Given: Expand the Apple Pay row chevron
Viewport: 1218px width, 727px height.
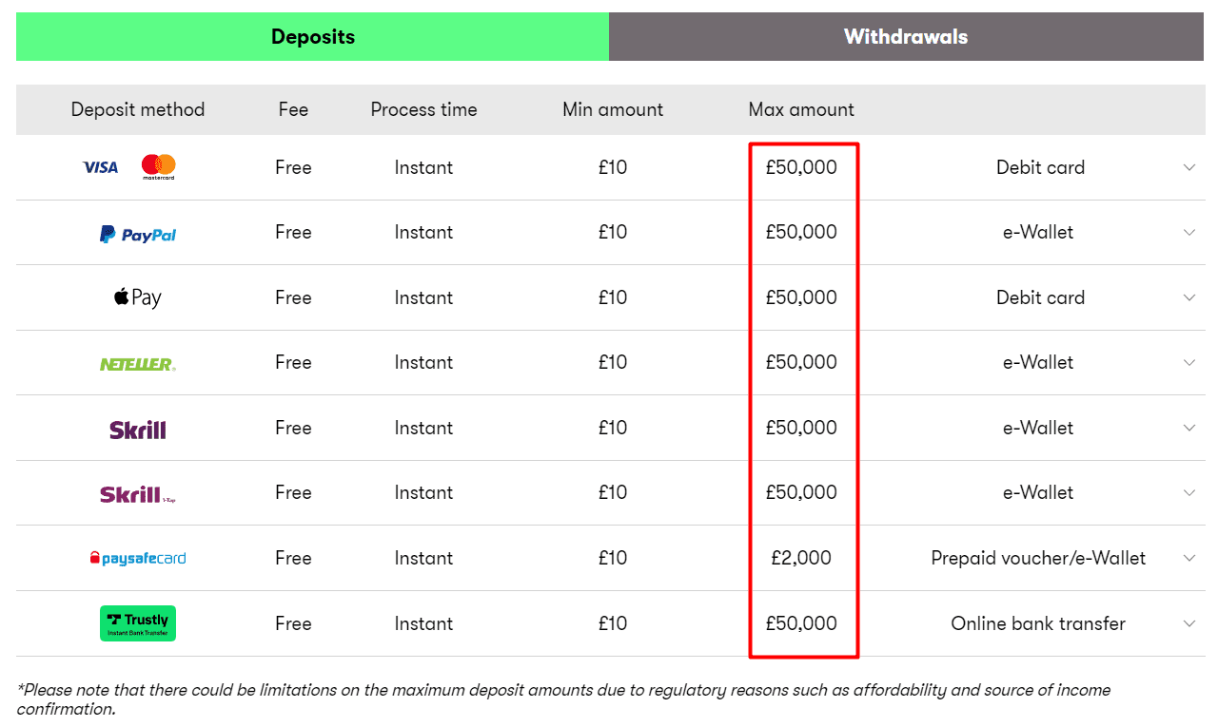Looking at the screenshot, I should (1189, 297).
